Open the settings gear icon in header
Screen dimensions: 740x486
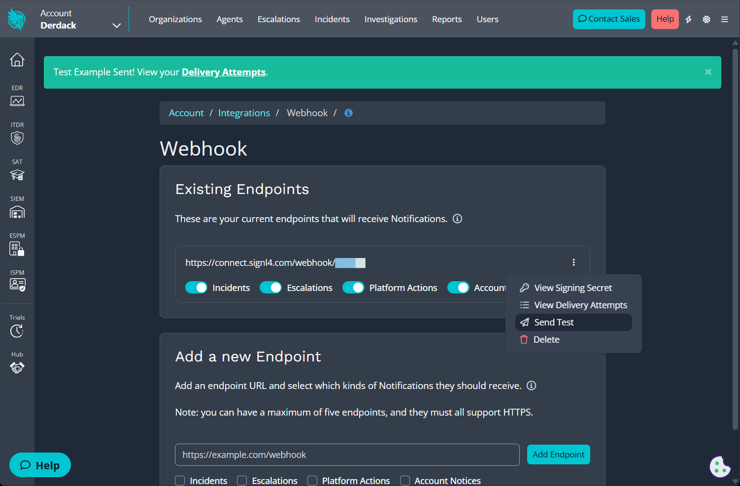pyautogui.click(x=706, y=19)
